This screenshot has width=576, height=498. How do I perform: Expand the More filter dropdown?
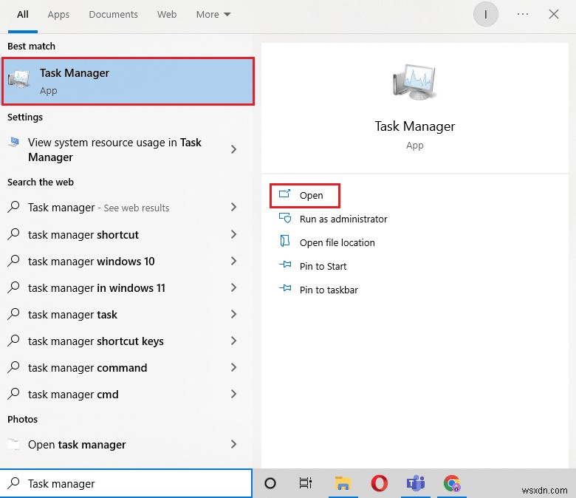pyautogui.click(x=213, y=15)
